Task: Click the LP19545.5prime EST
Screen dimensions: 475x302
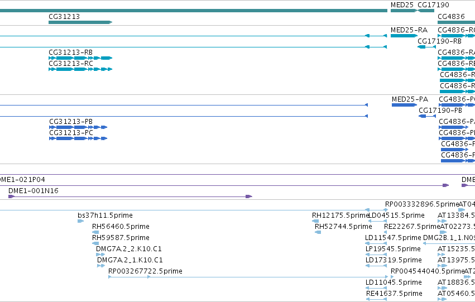Action: [393, 248]
